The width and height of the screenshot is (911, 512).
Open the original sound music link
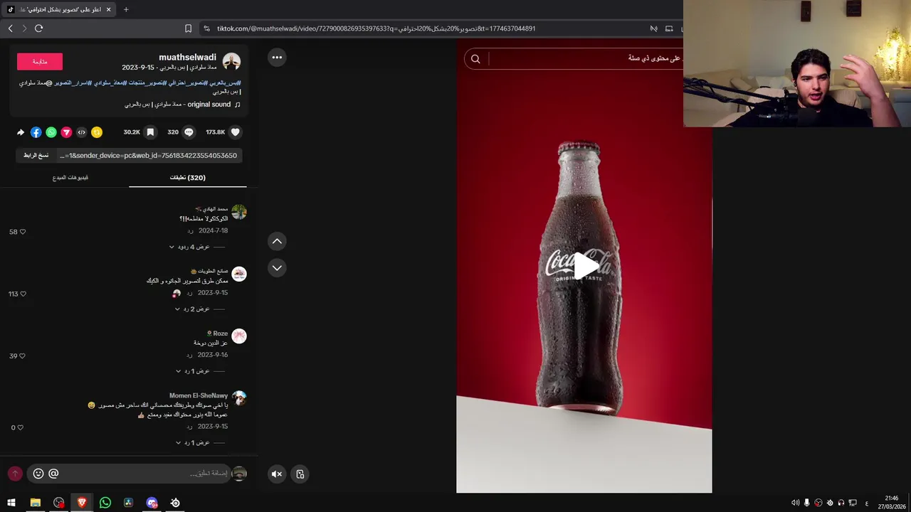183,105
